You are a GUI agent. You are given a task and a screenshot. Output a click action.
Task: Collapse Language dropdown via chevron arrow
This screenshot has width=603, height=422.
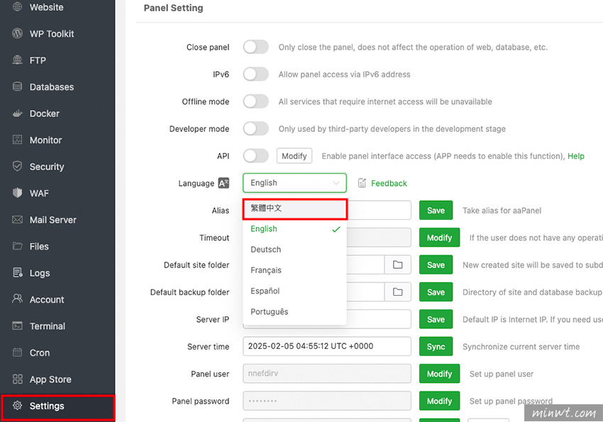click(x=336, y=183)
